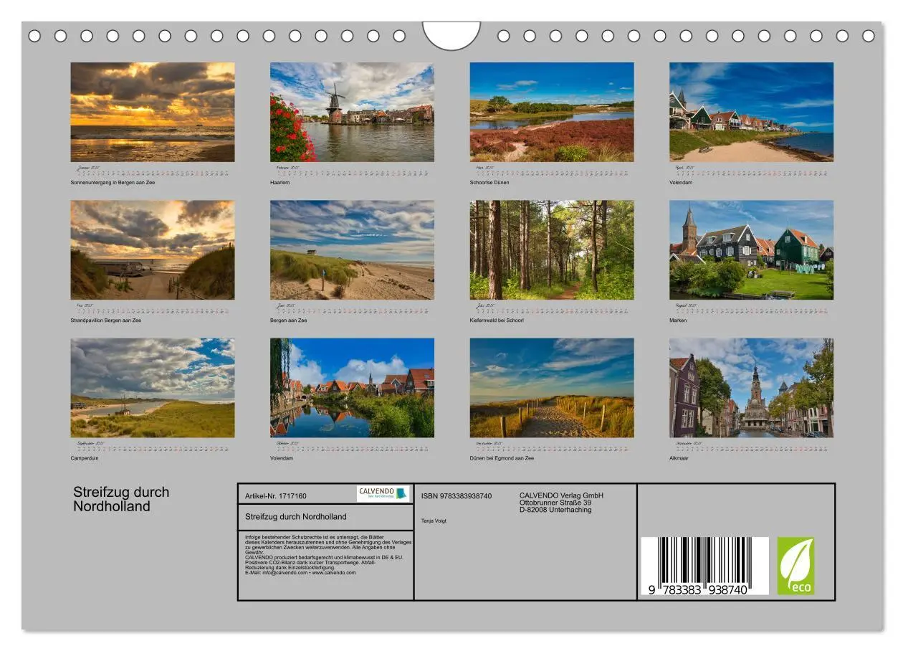
Task: Click 'Artikel-Nr. 1717160' text
Action: point(276,496)
